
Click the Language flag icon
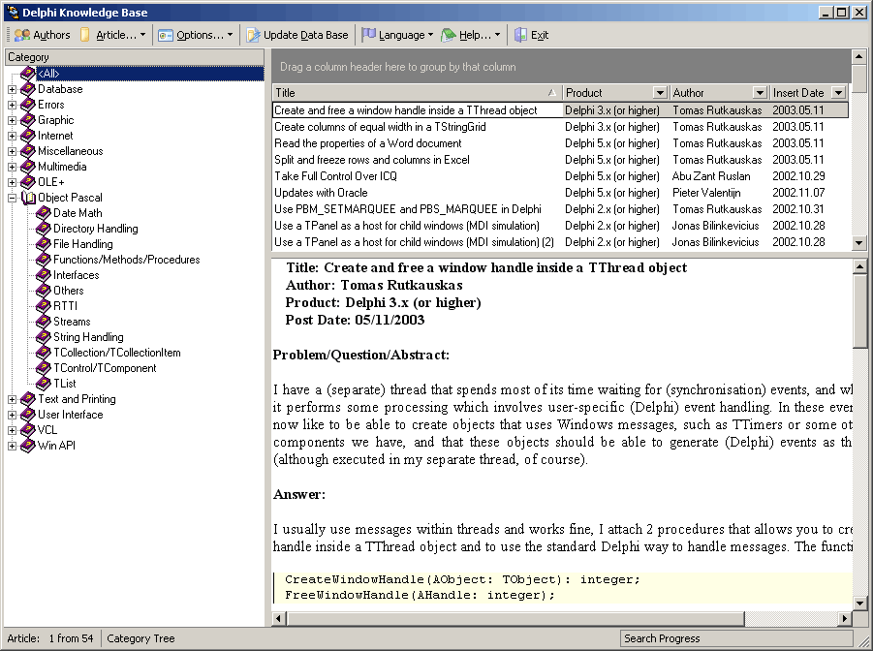368,35
